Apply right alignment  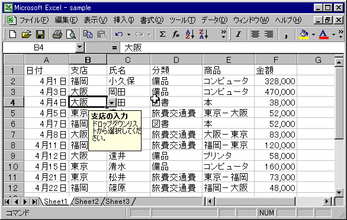tap(269, 34)
